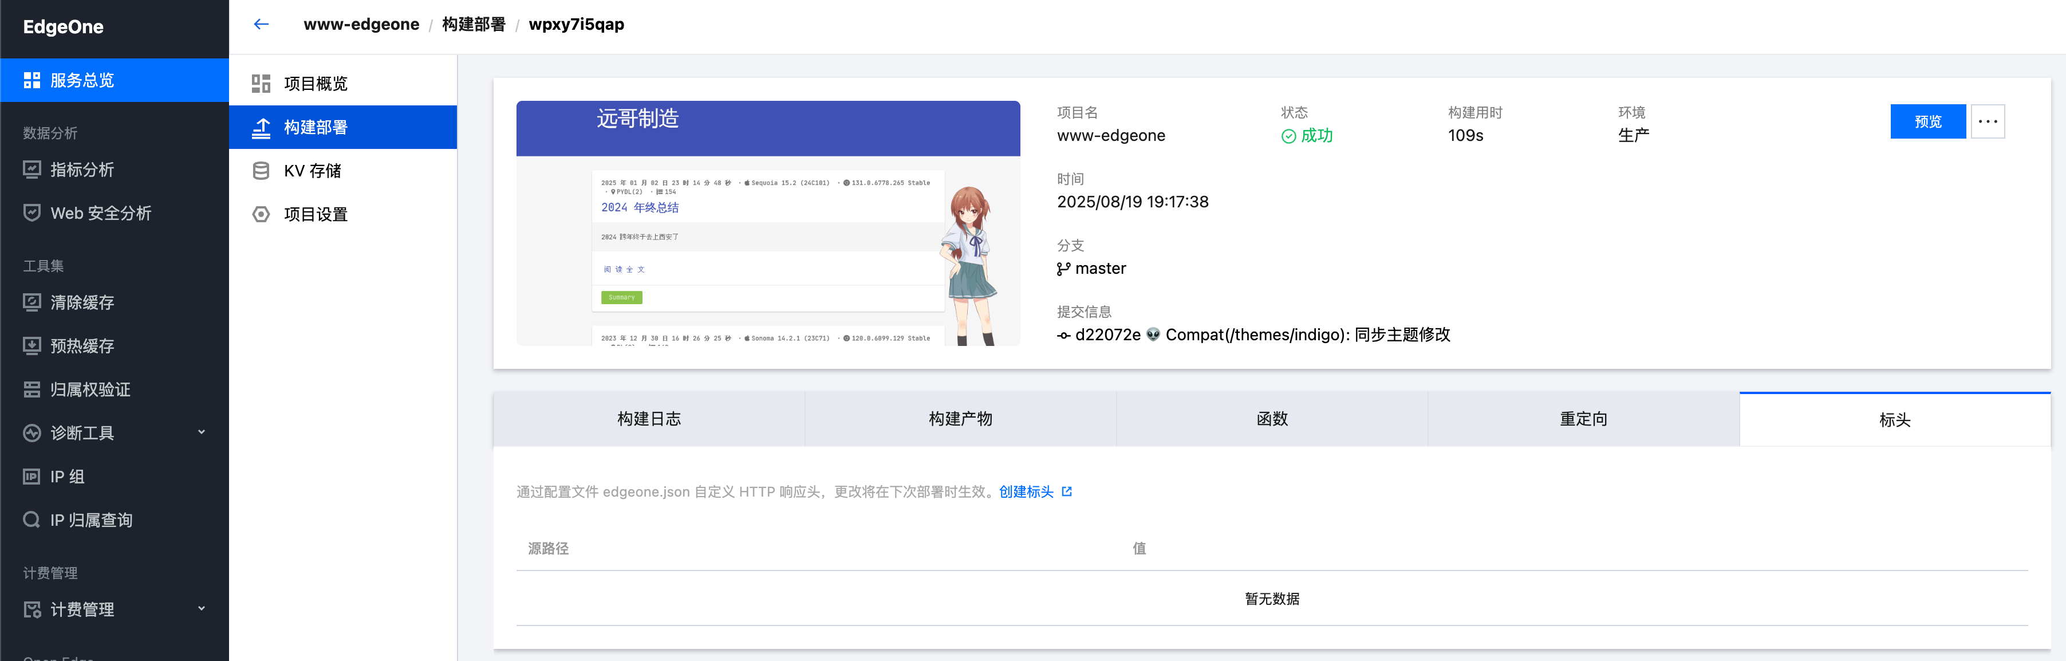
Task: Open 清除缓存 tool
Action: [x=82, y=302]
